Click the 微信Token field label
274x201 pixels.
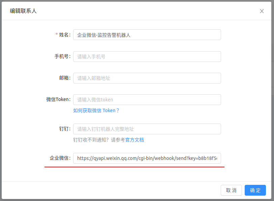tap(58, 100)
